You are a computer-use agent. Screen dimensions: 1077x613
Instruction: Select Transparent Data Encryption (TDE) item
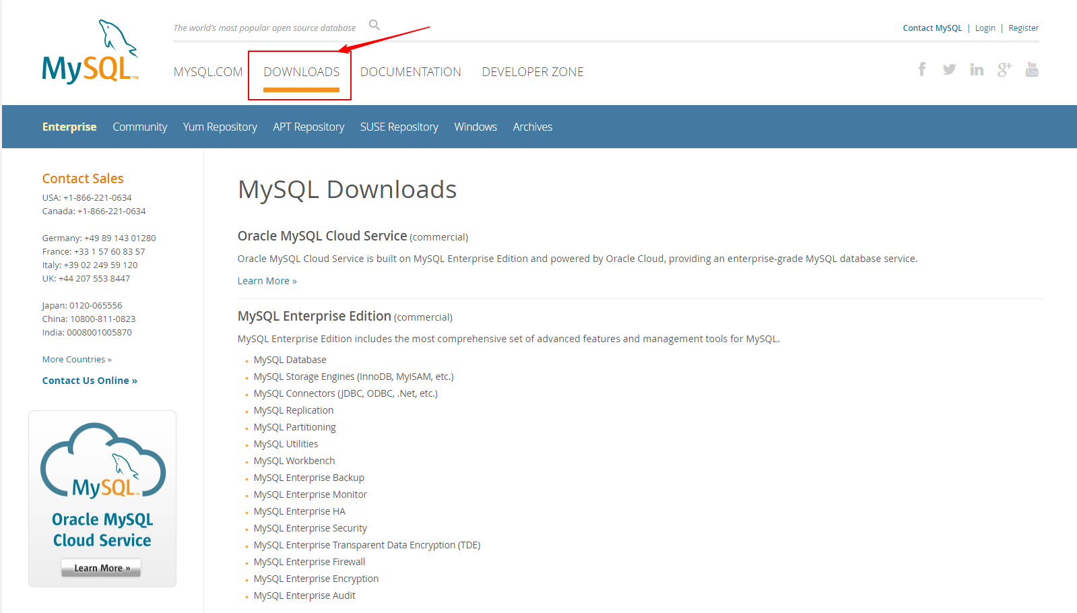(367, 545)
